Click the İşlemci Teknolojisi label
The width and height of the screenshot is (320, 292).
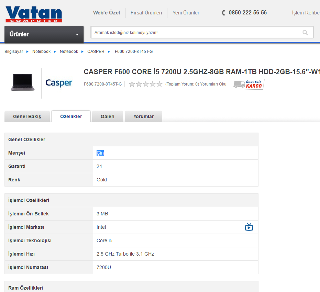coord(30,240)
